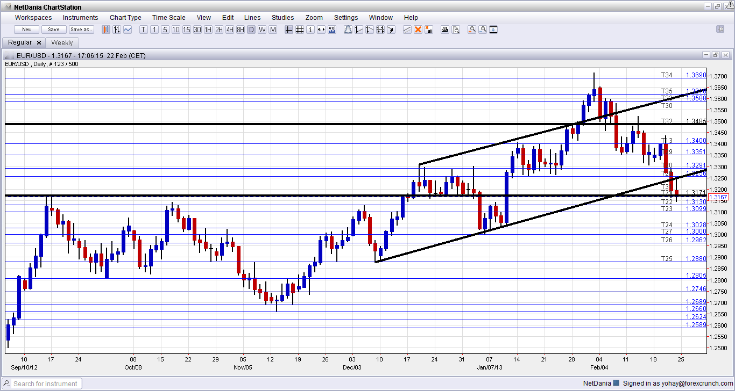Select the 1 minute time scale
Viewport: 735px width, 391px height.
click(x=154, y=30)
